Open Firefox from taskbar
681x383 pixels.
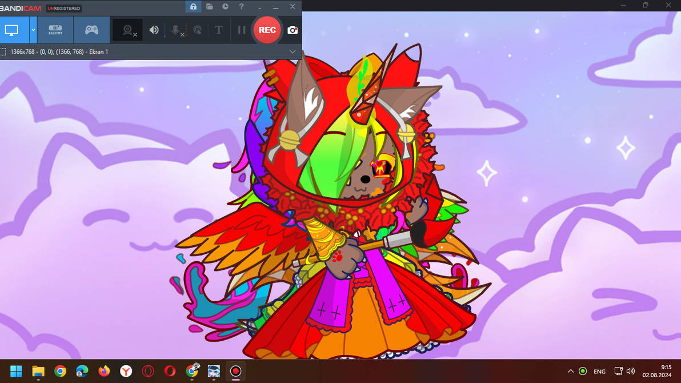pos(104,371)
